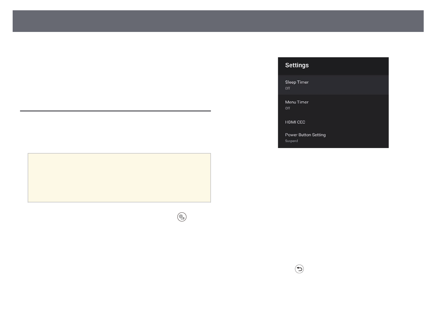The height and width of the screenshot is (314, 444).
Task: Click the Off value under Menu Timer
Action: (287, 108)
